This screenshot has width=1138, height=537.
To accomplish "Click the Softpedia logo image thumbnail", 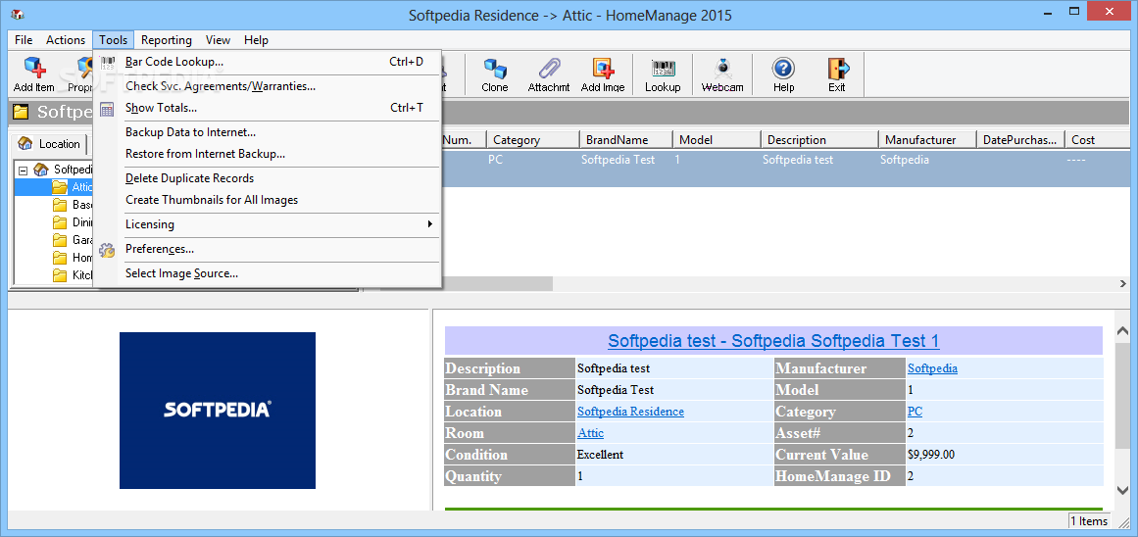I will [x=217, y=410].
